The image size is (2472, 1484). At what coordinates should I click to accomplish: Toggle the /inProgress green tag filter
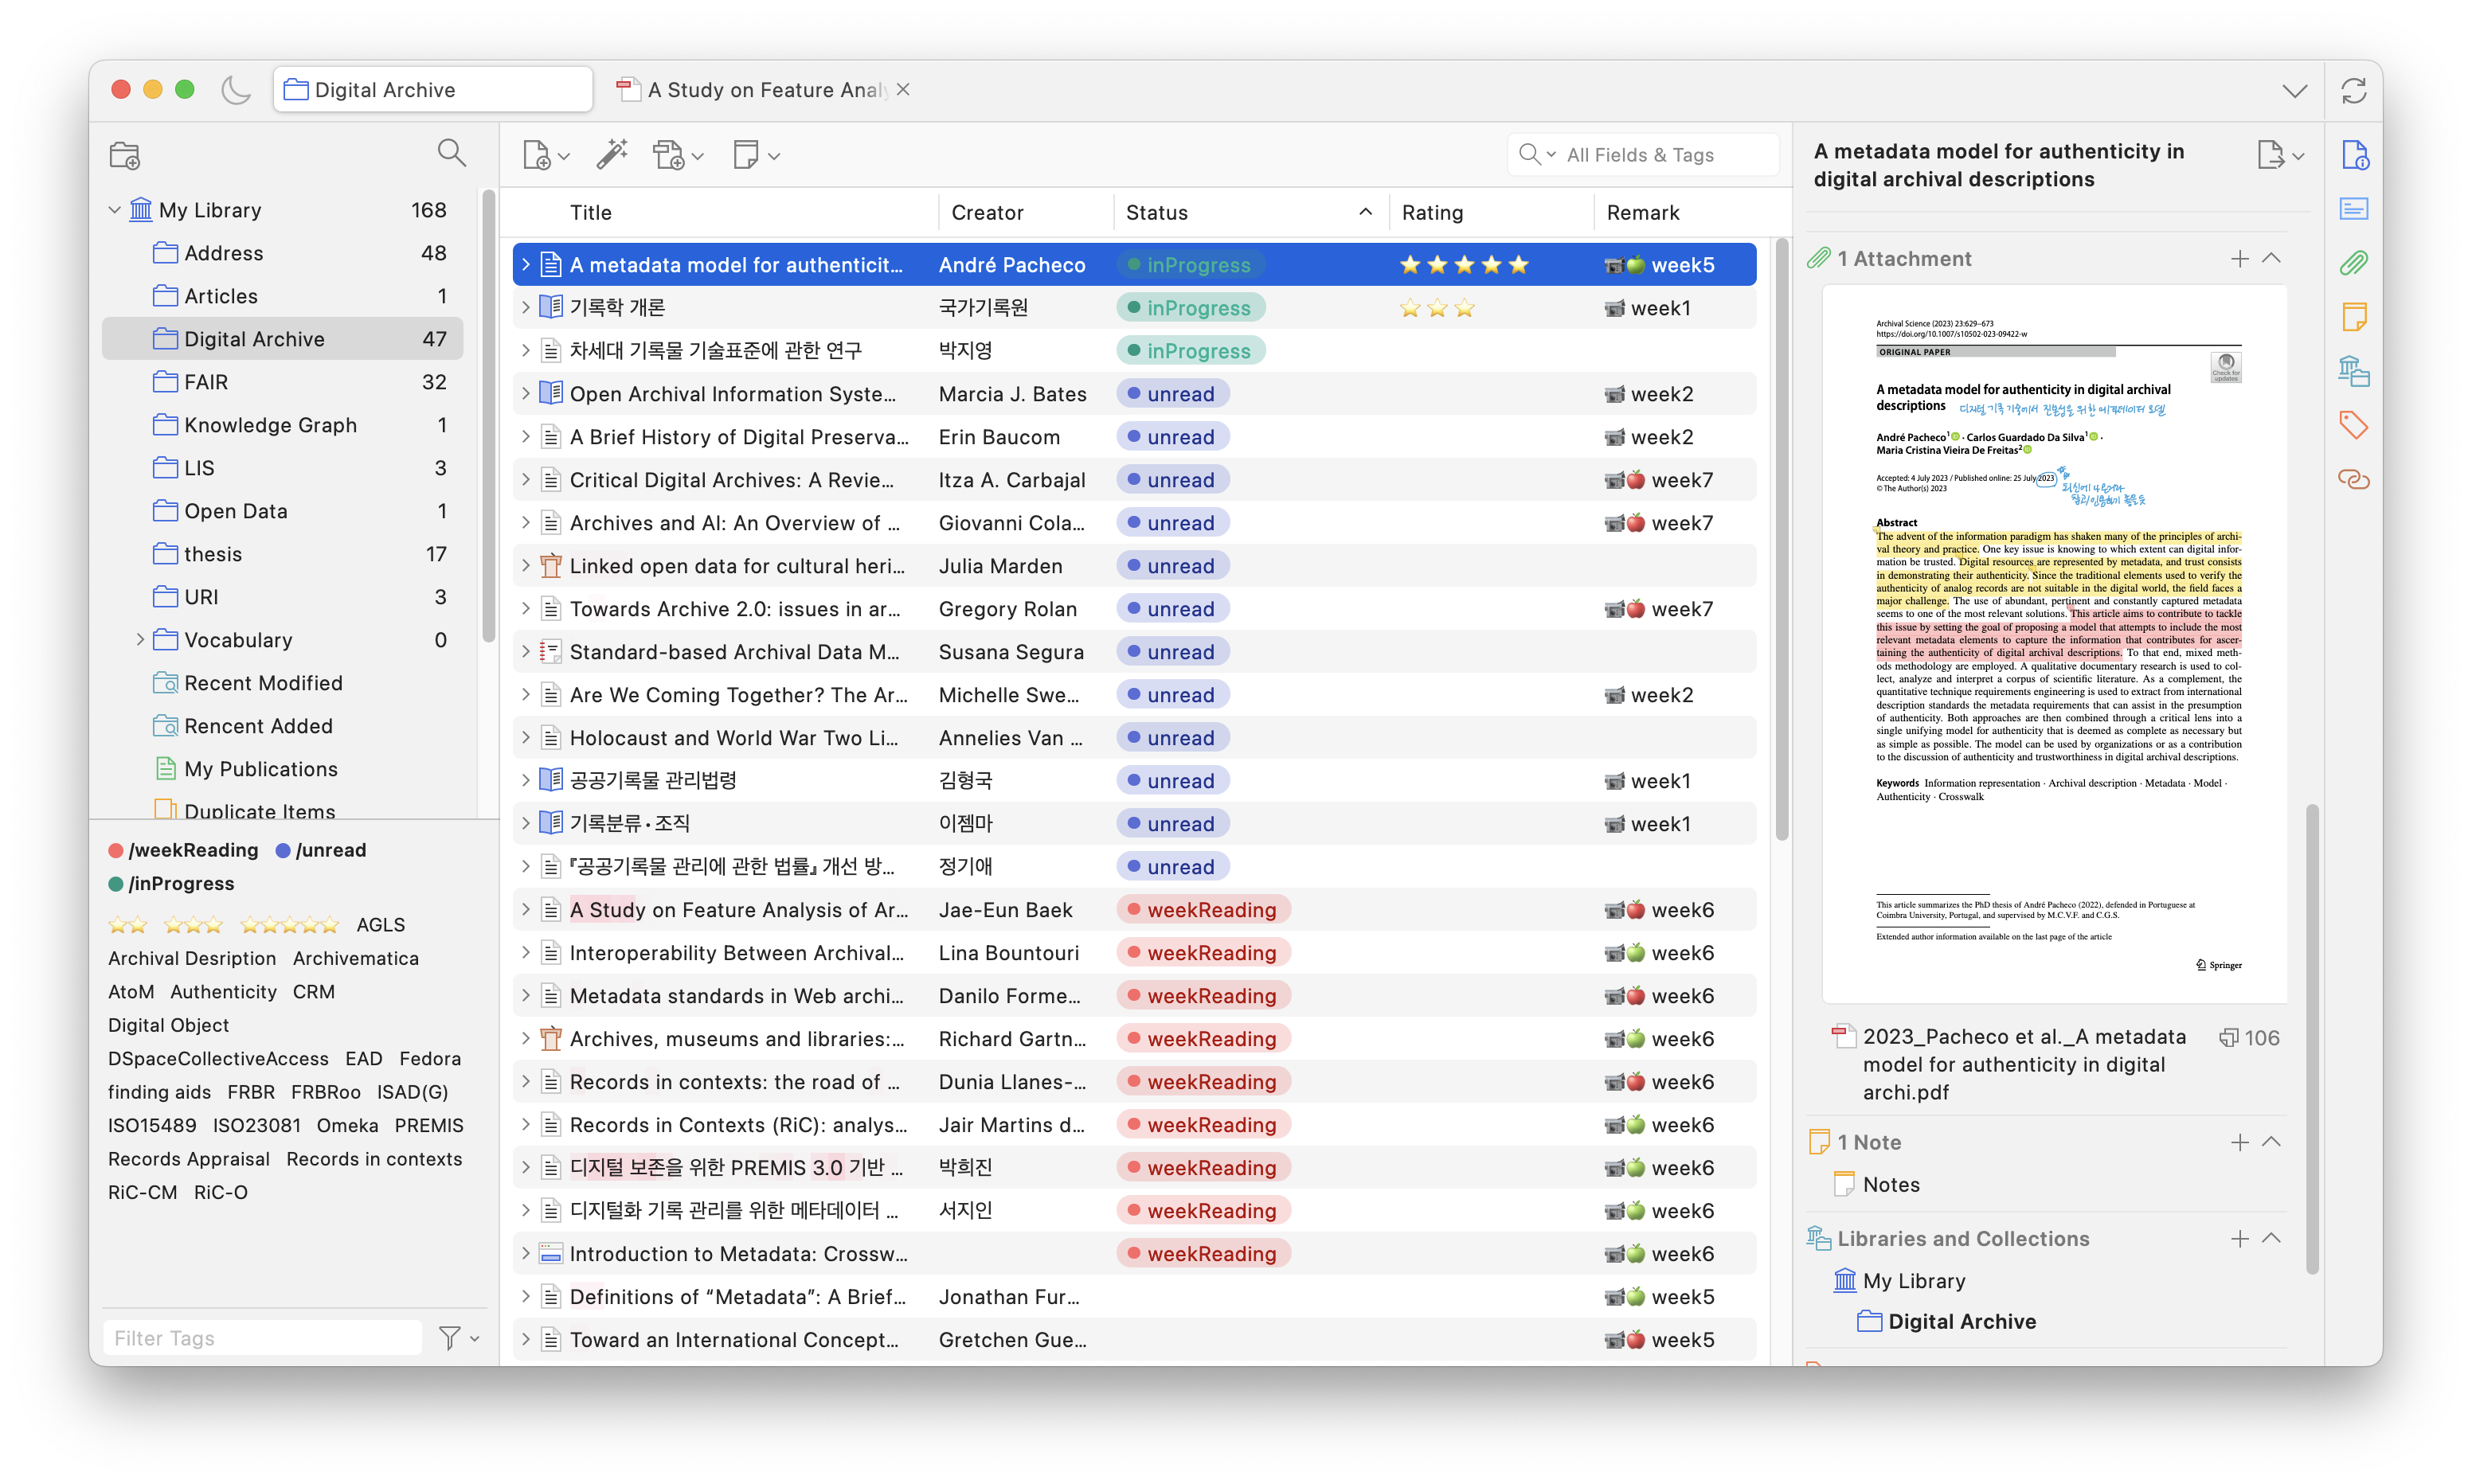coord(171,884)
